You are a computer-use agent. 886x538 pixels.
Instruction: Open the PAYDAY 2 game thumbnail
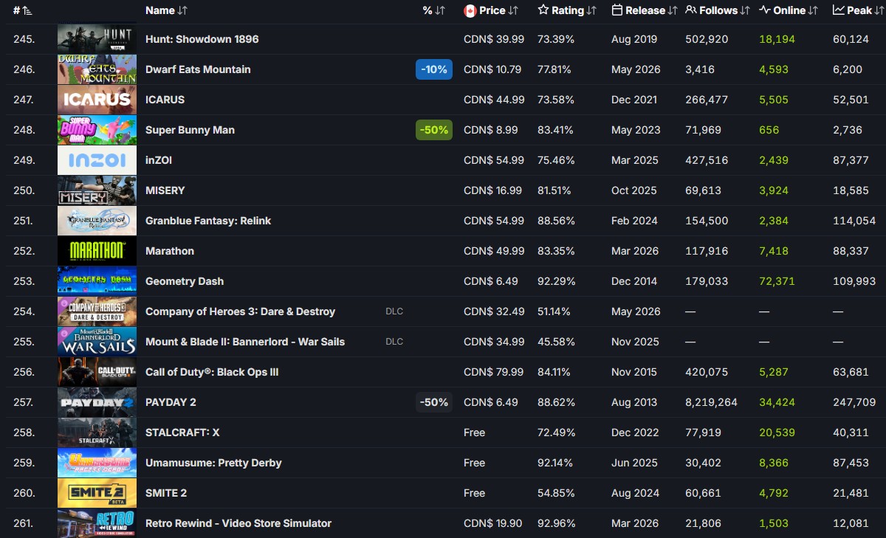coord(97,402)
